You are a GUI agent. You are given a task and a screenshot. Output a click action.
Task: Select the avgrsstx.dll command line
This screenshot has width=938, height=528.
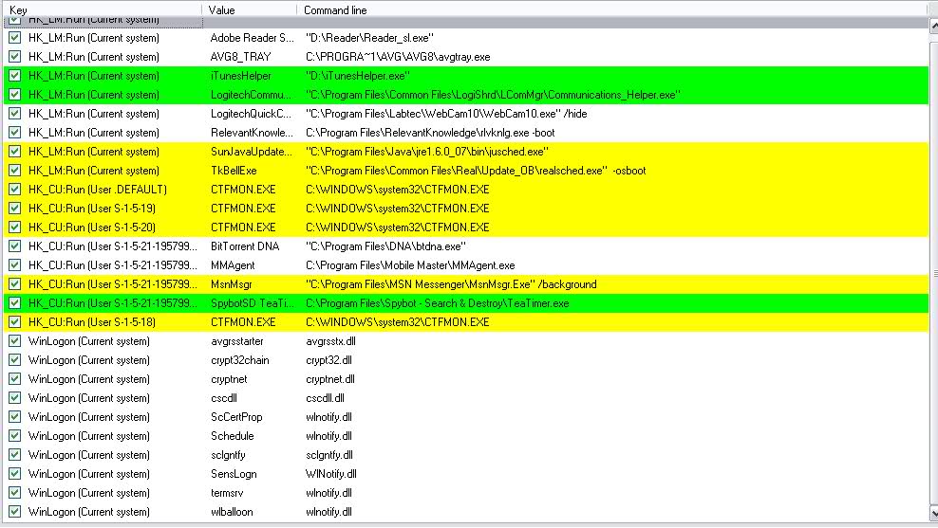[330, 341]
